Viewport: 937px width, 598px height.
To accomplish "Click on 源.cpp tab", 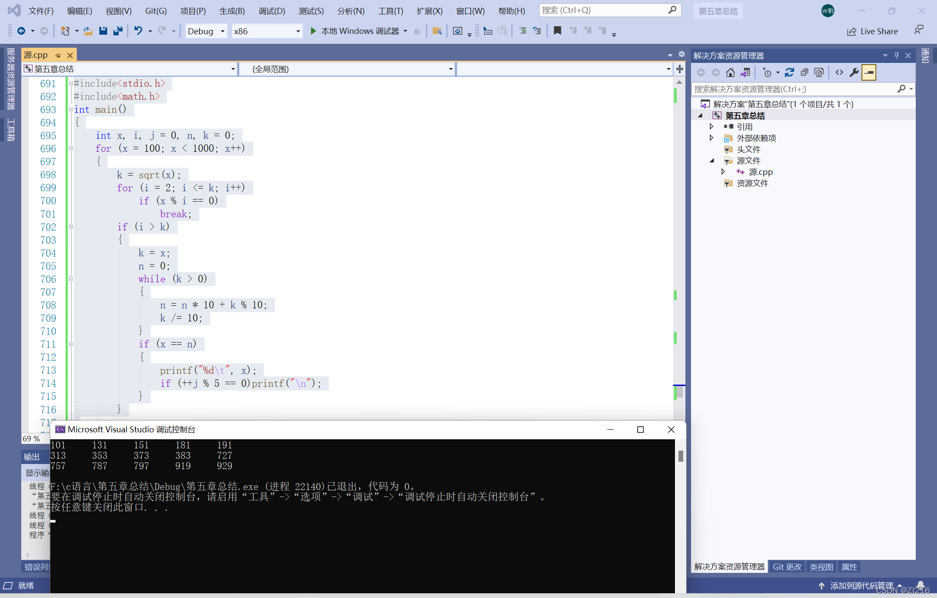I will 39,56.
